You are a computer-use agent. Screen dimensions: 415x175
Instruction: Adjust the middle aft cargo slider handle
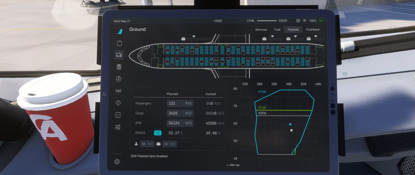click(295, 36)
